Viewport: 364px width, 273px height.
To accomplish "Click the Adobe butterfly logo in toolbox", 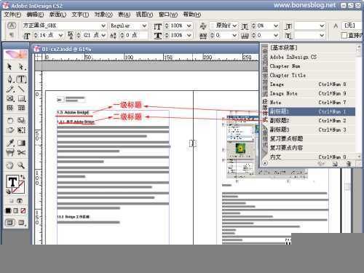I will 16,55.
